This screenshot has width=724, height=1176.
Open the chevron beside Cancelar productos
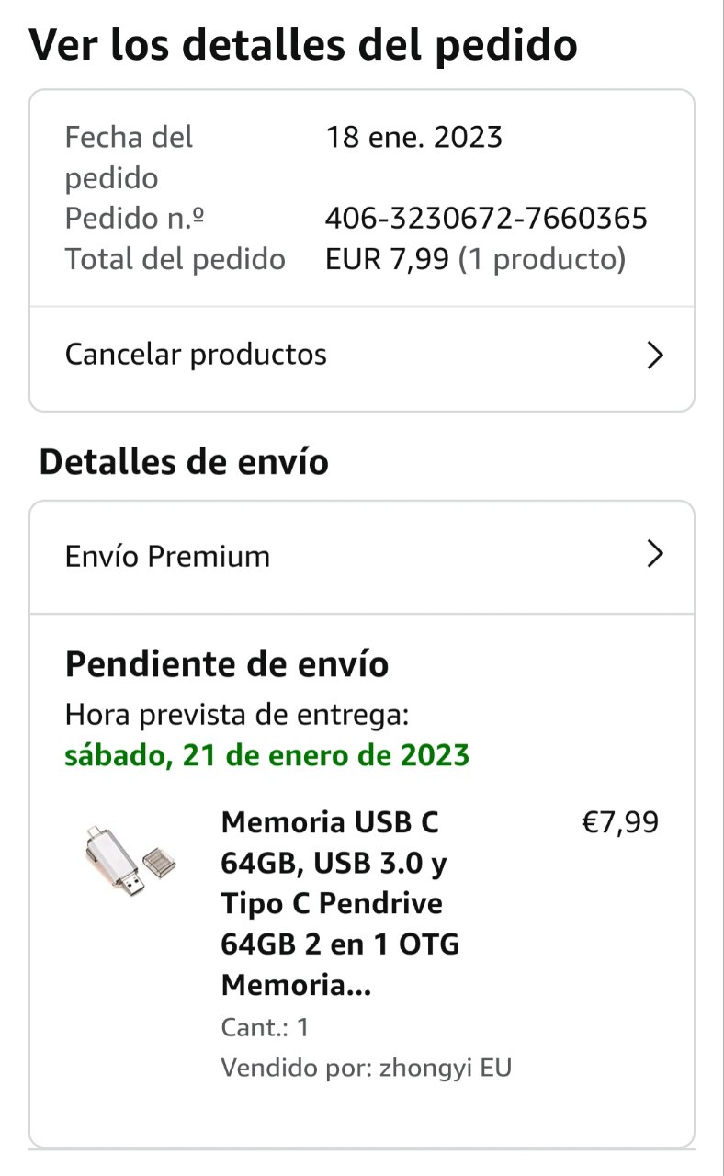pos(654,355)
